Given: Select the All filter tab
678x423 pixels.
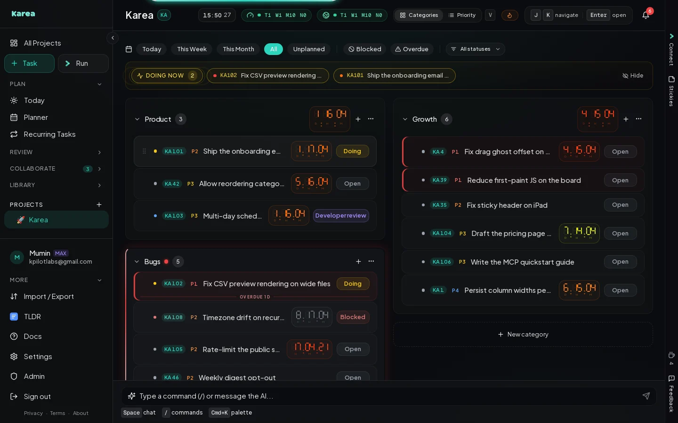Looking at the screenshot, I should 274,49.
